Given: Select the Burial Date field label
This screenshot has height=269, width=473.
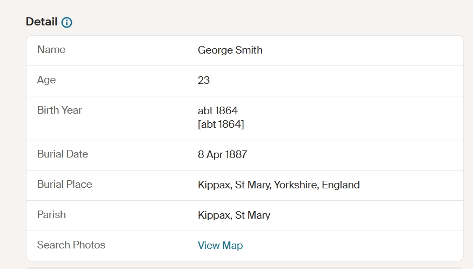Looking at the screenshot, I should click(x=63, y=154).
